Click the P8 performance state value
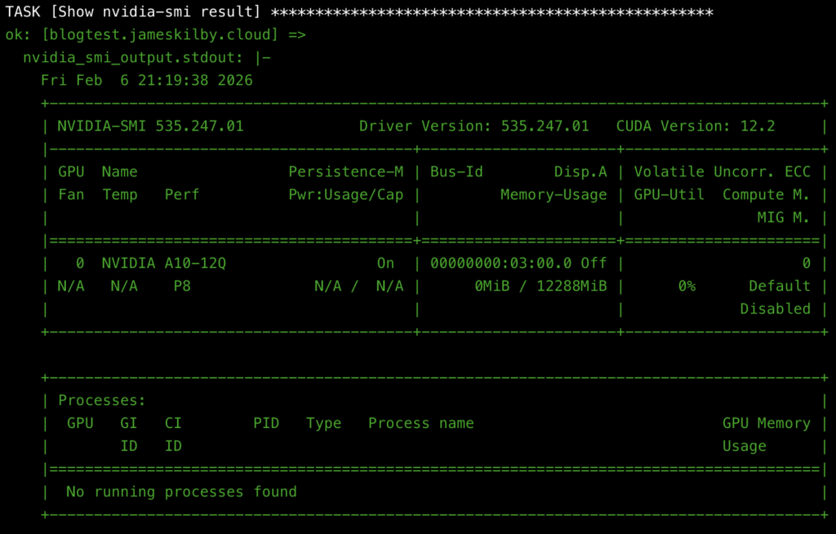The width and height of the screenshot is (836, 534). (181, 287)
